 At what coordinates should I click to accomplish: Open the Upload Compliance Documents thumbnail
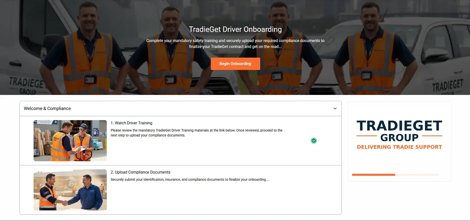(x=70, y=190)
